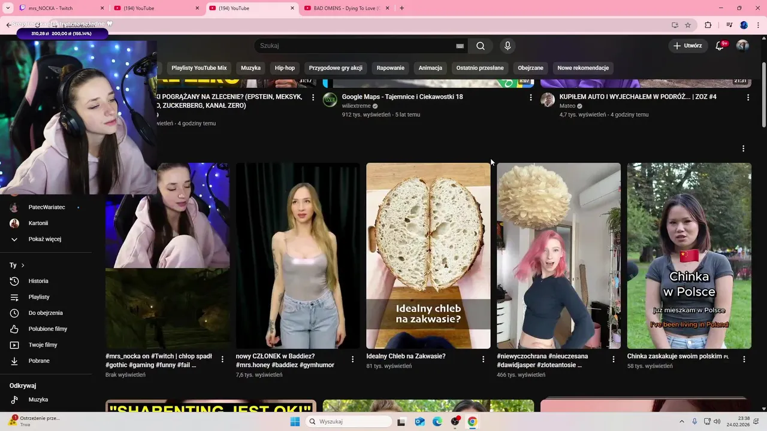Open the Mateo channel name link
The height and width of the screenshot is (431, 767).
point(567,106)
